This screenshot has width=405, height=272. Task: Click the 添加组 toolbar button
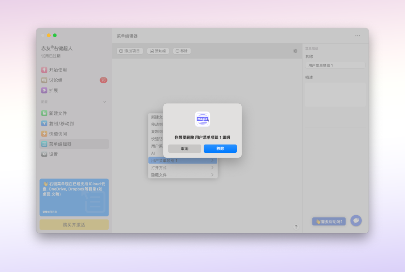point(158,51)
